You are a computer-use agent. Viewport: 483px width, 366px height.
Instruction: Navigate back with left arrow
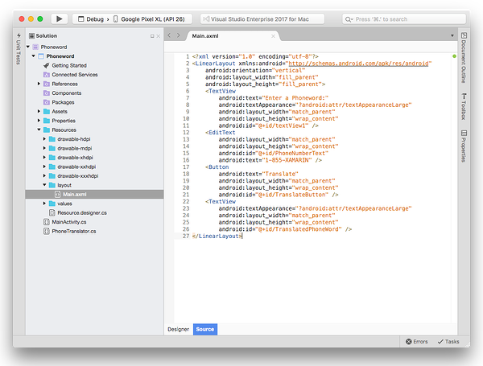[x=170, y=36]
